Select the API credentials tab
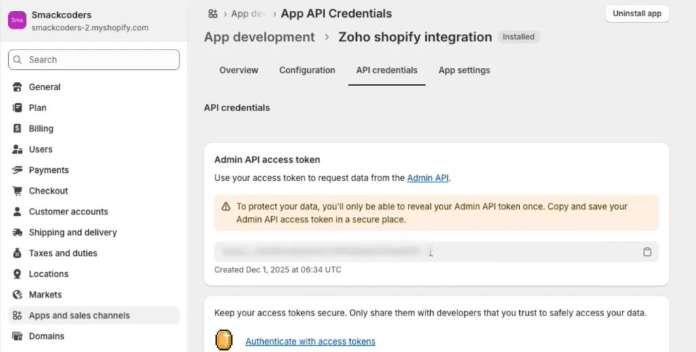The width and height of the screenshot is (696, 352). click(387, 71)
